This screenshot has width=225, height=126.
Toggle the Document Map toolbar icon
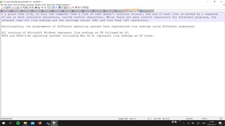point(65,7)
